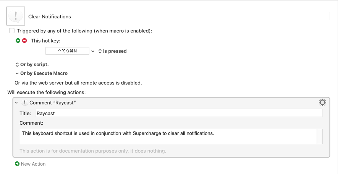Click the Comment action's exclamation icon
The image size is (338, 174).
25,103
